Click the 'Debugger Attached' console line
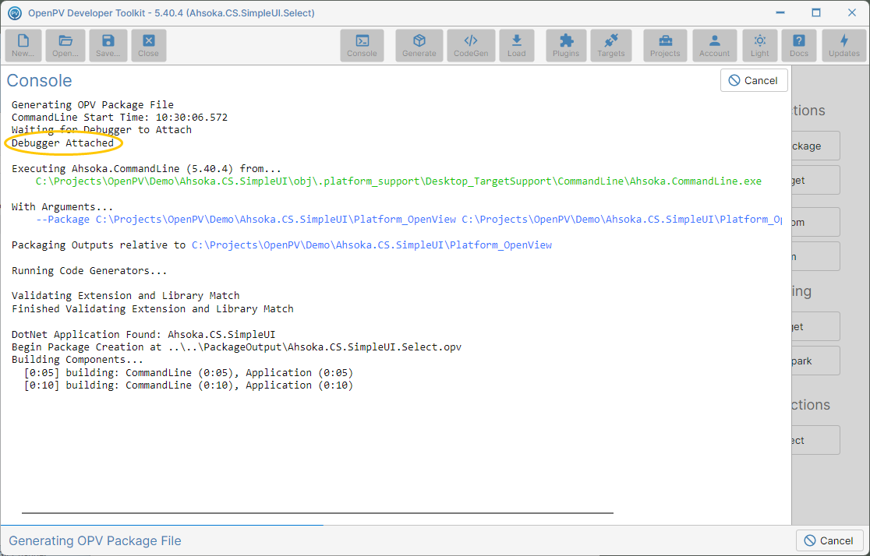This screenshot has height=556, width=870. pos(62,143)
